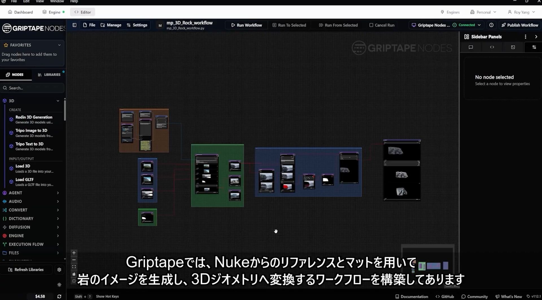
Task: Click the Tripo Image to 3D icon
Action: (x=11, y=133)
